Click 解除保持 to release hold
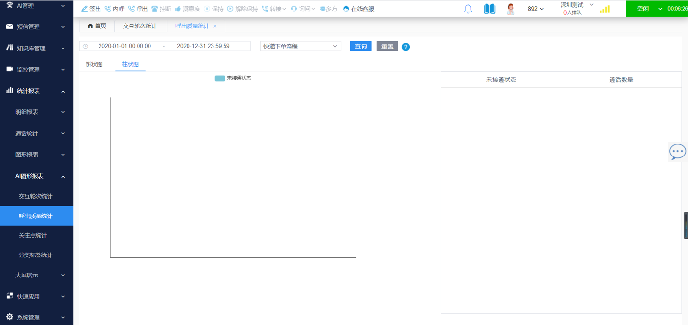688x325 pixels. click(242, 9)
